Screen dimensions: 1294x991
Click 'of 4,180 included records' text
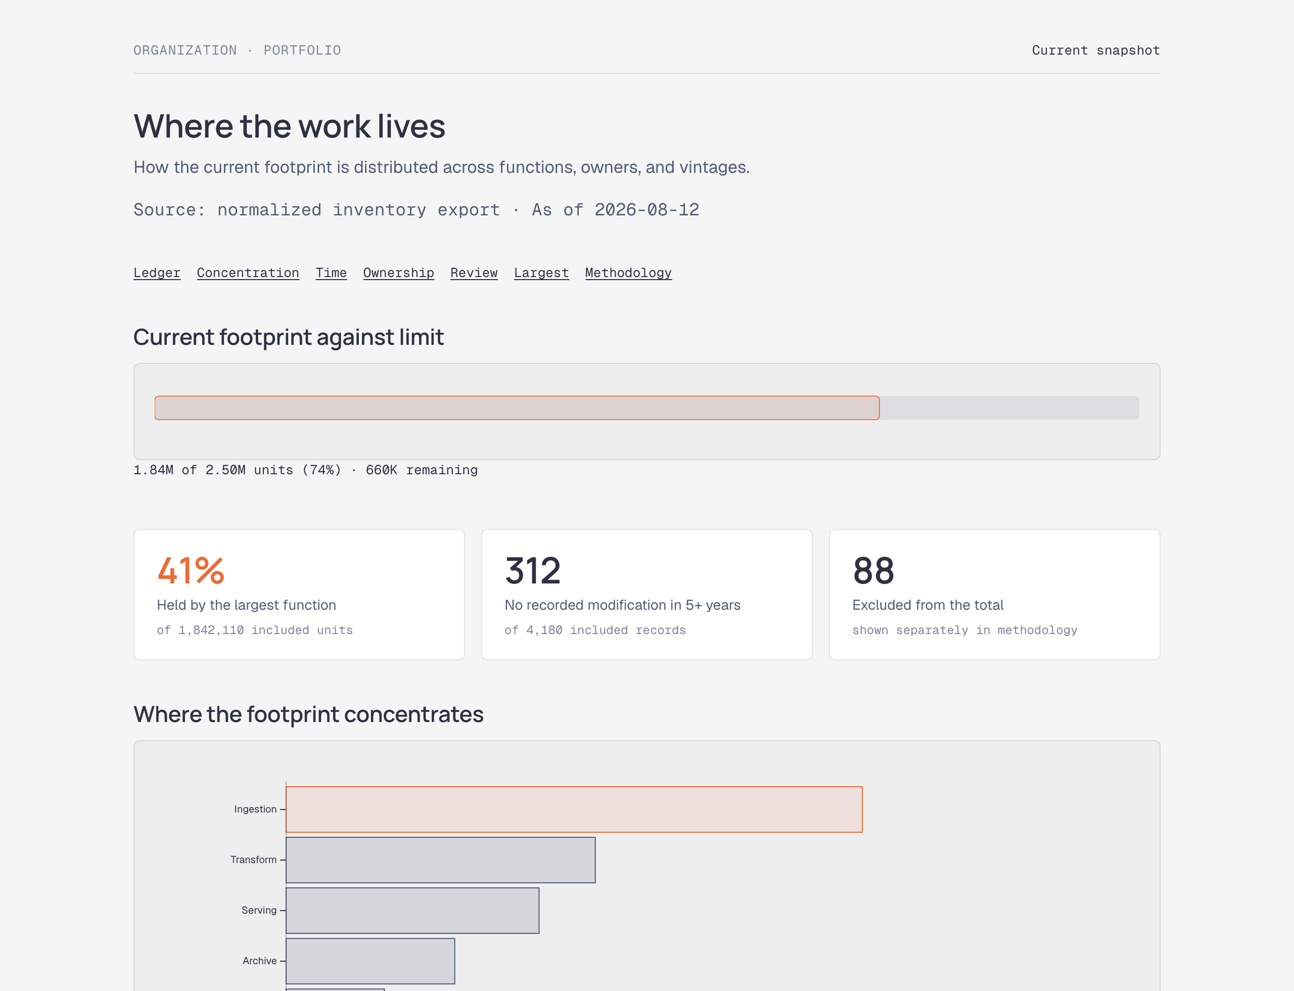tap(595, 630)
